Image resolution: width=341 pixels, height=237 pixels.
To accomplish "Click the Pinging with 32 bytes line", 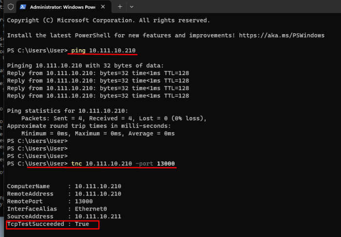I will pos(85,66).
